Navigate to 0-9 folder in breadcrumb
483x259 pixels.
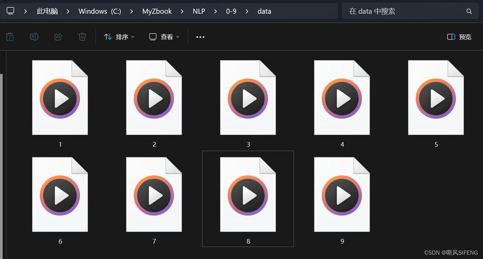pos(231,11)
